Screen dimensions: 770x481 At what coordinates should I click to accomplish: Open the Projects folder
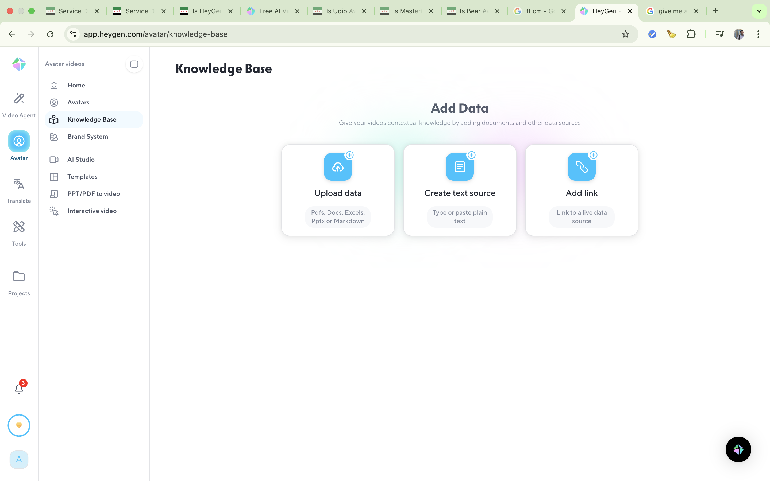19,283
